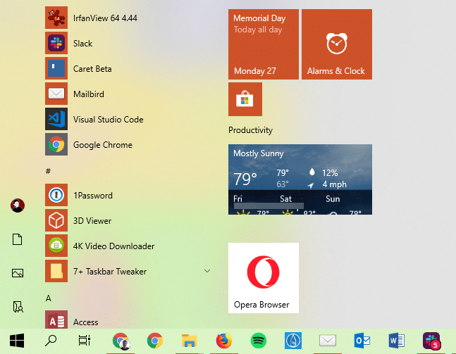Open the sidebar icon below Pictures
Screen dimensions: 456x354
[x=18, y=307]
